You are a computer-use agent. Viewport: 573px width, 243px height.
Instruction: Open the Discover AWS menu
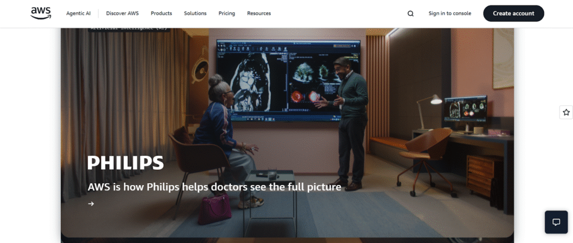[x=122, y=13]
